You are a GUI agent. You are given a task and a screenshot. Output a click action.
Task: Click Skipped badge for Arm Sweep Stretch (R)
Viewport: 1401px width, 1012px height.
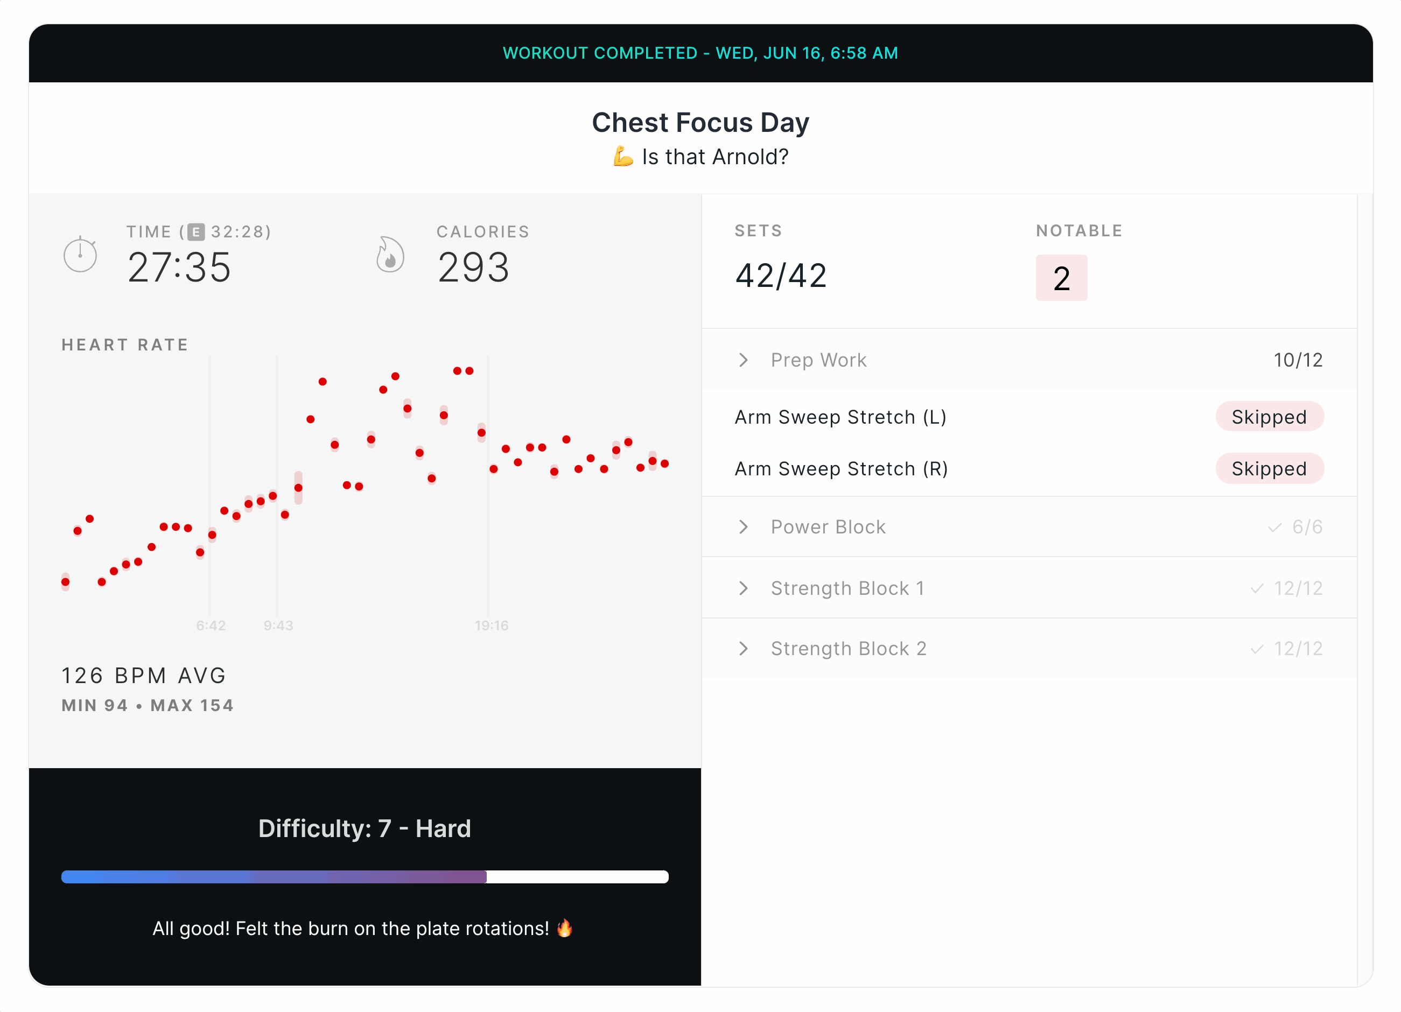click(1270, 469)
